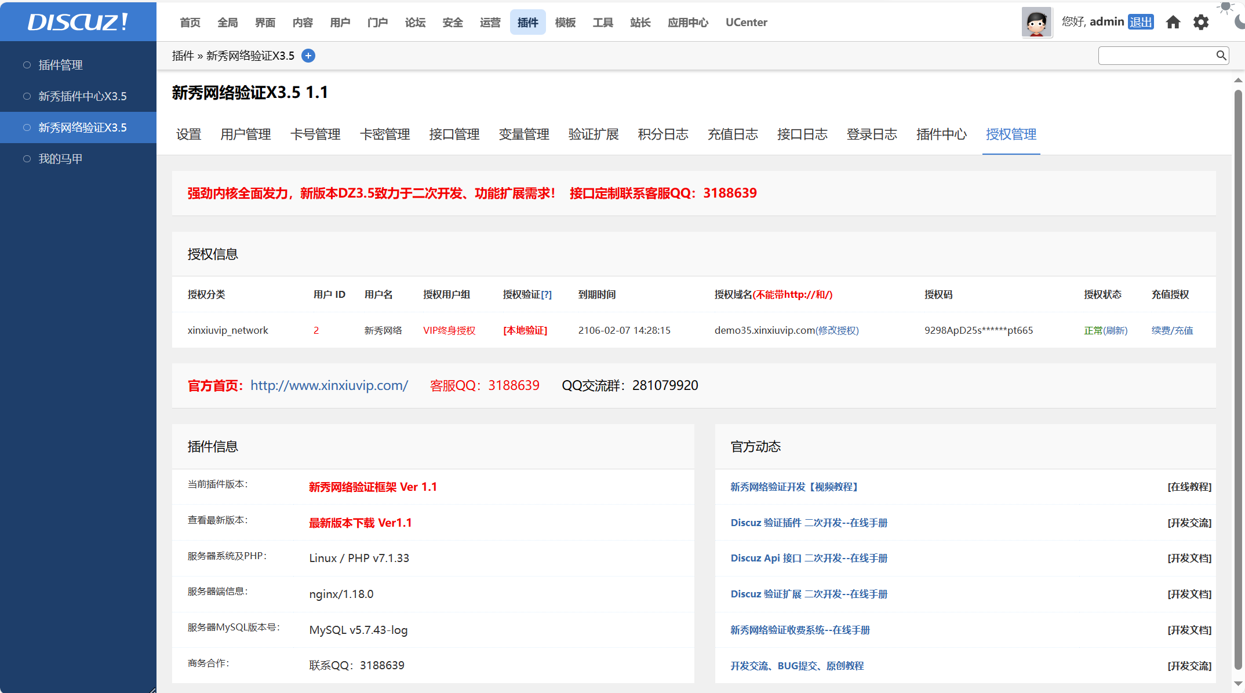Click the vertical scrollbar thumb
The image size is (1245, 693).
point(1238,380)
